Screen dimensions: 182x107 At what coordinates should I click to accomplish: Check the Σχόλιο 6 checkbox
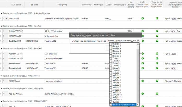click(x=111, y=71)
